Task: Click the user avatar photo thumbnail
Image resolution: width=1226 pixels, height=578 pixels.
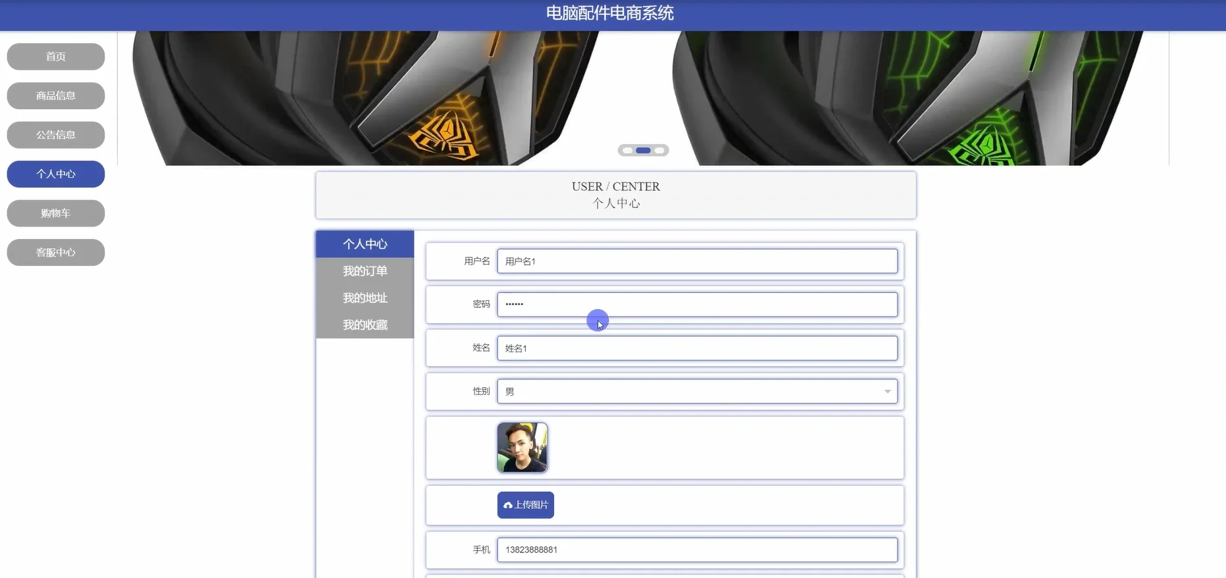Action: (523, 448)
